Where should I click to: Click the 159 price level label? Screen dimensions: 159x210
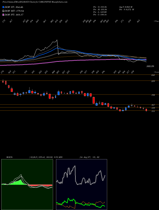[153, 108]
